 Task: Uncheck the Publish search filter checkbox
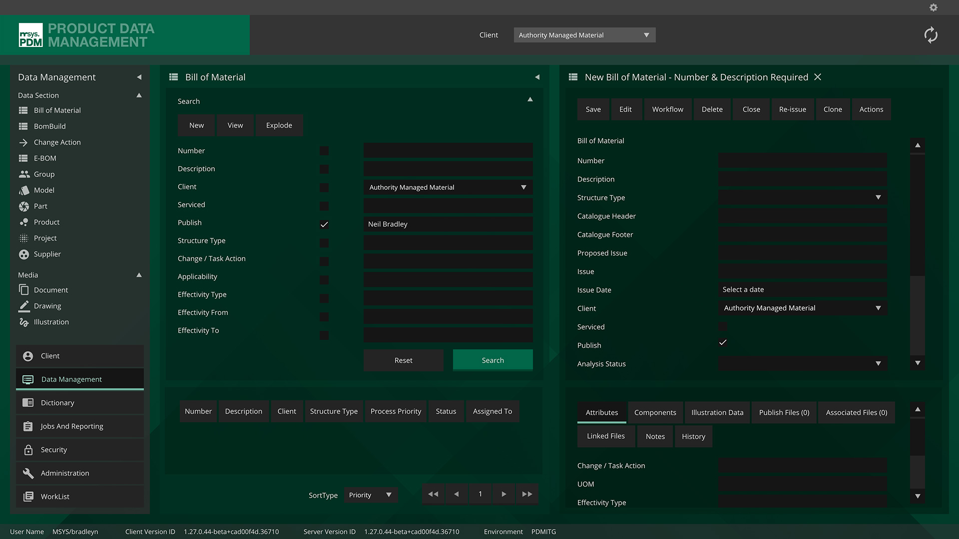tap(324, 224)
